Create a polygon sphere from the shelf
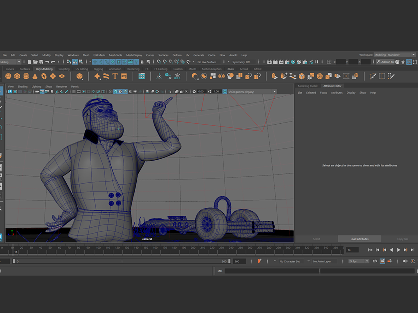The width and height of the screenshot is (418, 313). point(8,76)
